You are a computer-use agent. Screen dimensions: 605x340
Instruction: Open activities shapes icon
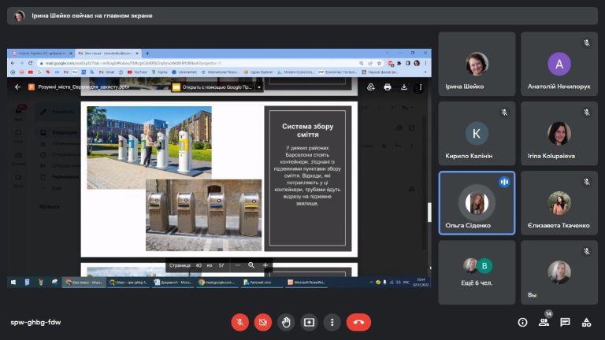(x=586, y=322)
